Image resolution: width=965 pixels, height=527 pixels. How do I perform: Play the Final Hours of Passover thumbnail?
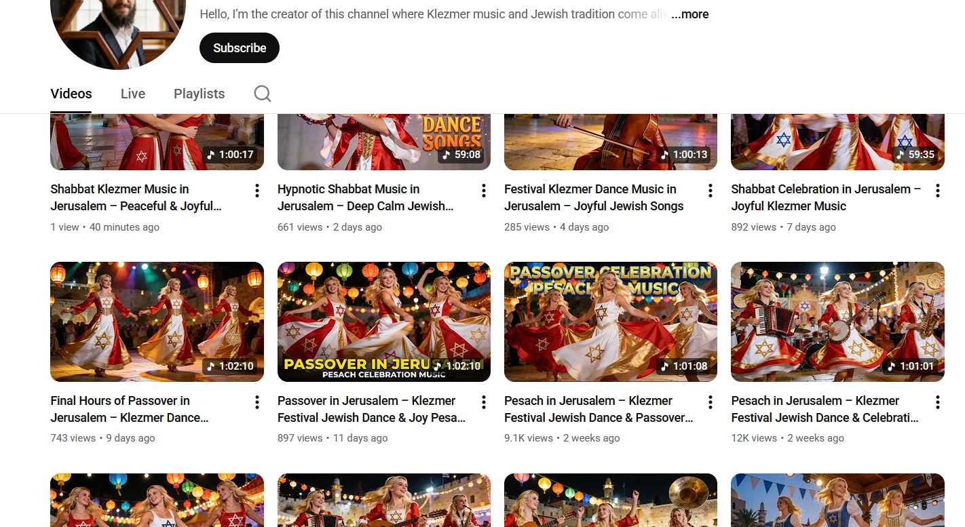pos(157,321)
